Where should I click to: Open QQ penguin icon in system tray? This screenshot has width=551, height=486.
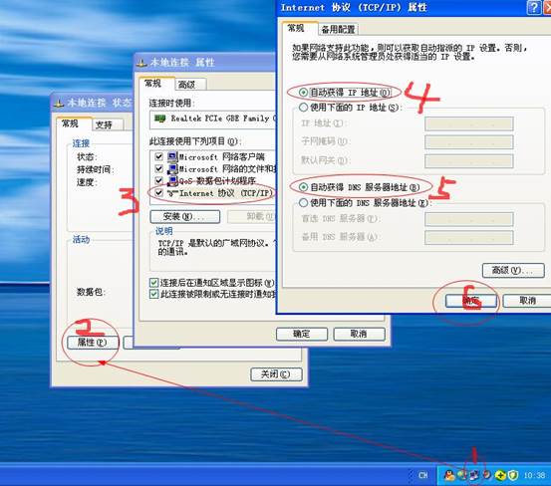[x=449, y=475]
